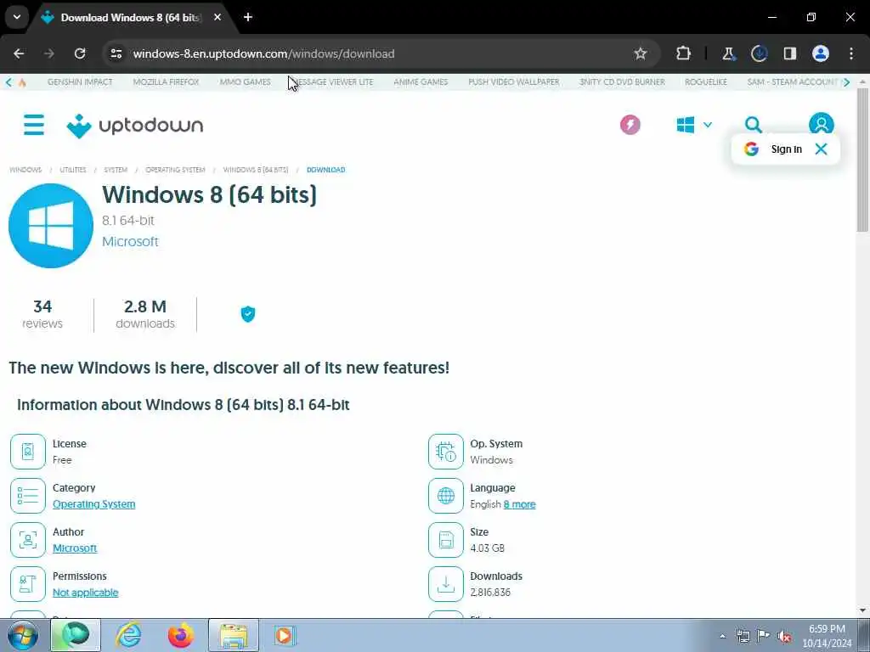Open the Not applicable permissions link
Screen dimensions: 870x652
pyautogui.click(x=86, y=592)
